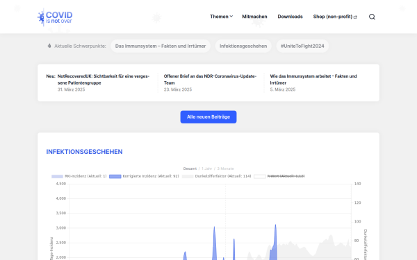Select the Das Immunsystem – Fakten und Irrtümer tag
This screenshot has height=260, width=417.
161,46
